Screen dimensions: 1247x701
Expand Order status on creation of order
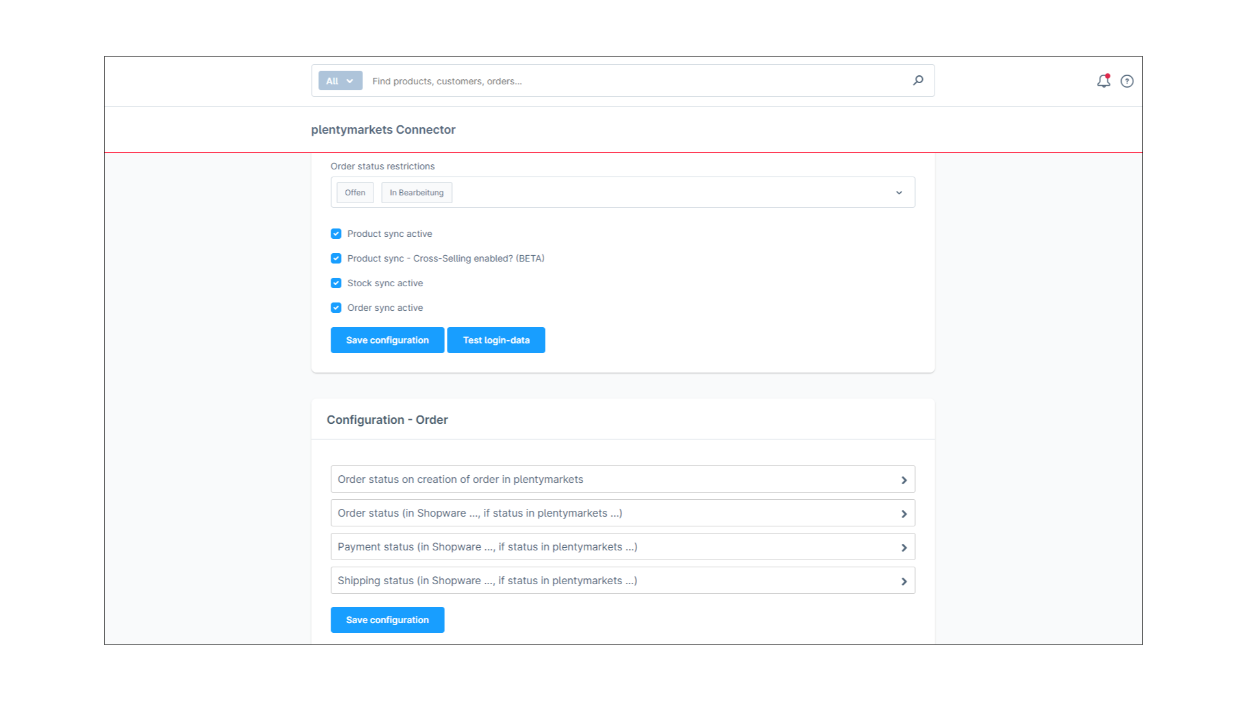point(623,479)
